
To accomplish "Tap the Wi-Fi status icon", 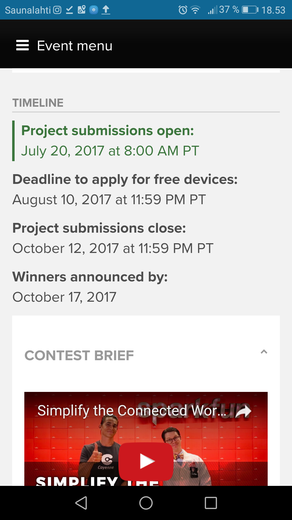I will point(195,10).
